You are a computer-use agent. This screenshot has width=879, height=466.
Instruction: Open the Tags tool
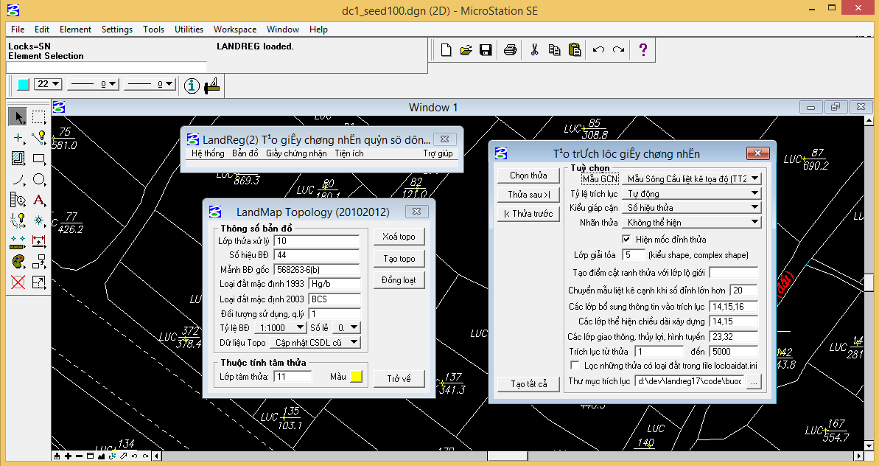click(18, 200)
